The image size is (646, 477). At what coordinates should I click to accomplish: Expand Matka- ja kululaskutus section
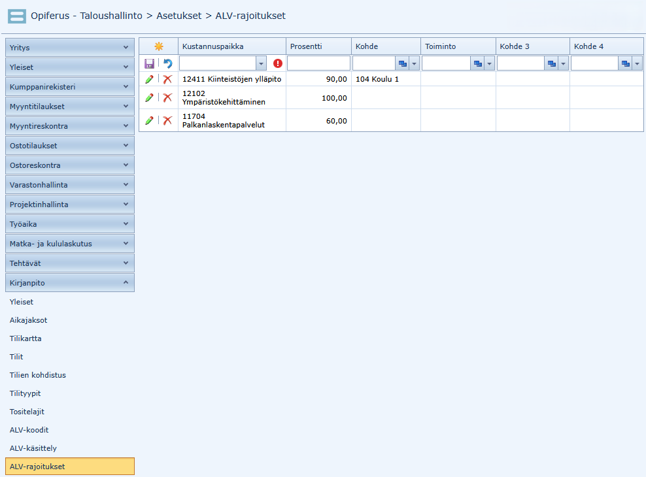point(69,244)
